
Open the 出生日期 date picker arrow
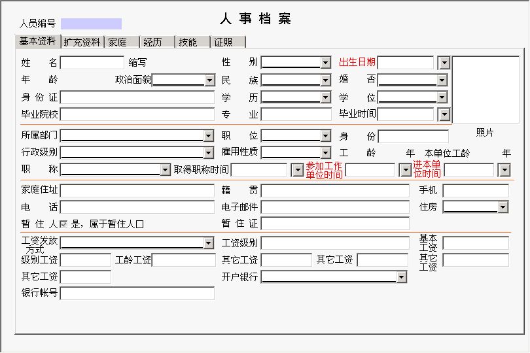[444, 63]
